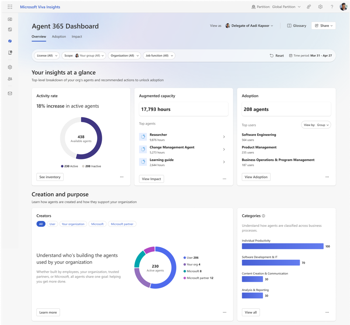Click View Adoption button

(x=256, y=177)
